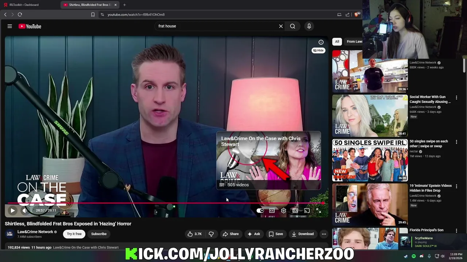Dislike the video
Image resolution: width=467 pixels, height=262 pixels.
pyautogui.click(x=211, y=234)
